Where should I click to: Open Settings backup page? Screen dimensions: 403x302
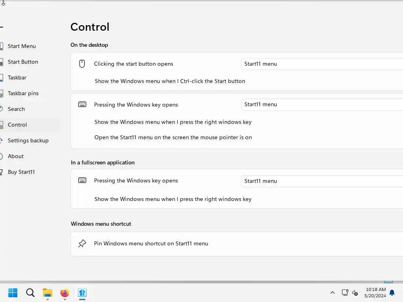point(28,140)
